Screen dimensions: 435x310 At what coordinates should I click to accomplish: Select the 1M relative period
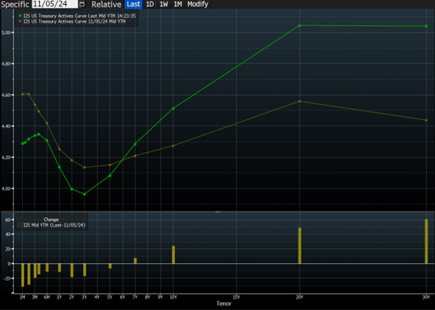coord(178,4)
